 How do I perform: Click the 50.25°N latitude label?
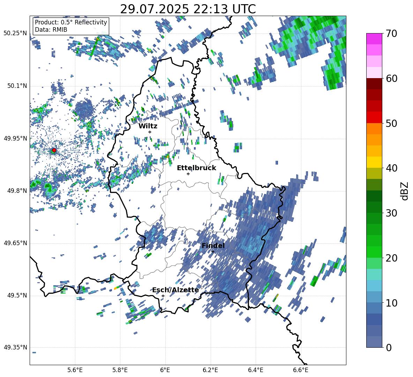coord(15,33)
